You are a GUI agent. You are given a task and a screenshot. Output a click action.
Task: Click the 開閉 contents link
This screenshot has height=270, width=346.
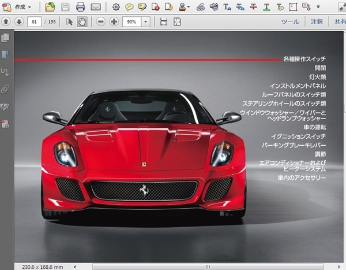click(x=320, y=68)
